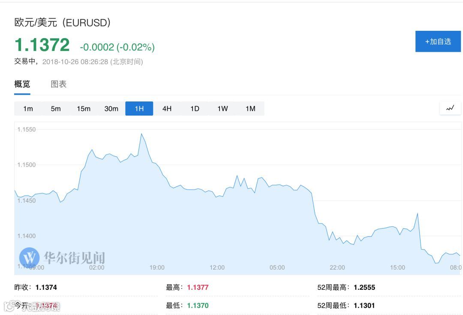Click the 最低 value 1.1370

coord(198,306)
